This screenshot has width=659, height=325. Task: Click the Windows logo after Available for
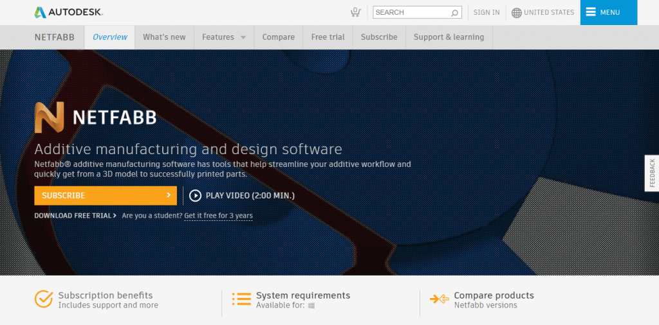pyautogui.click(x=311, y=306)
